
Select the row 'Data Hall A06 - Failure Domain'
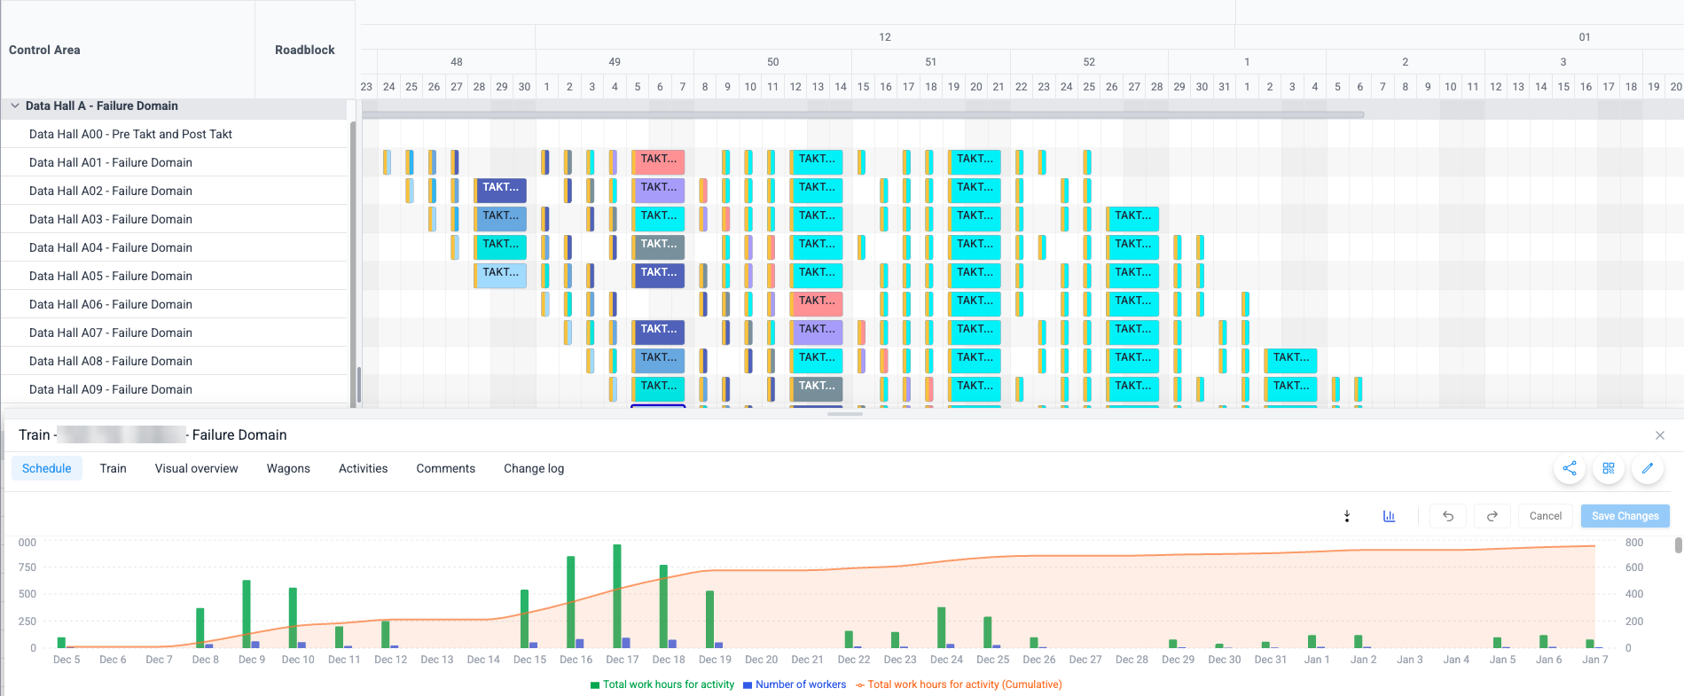tap(174, 304)
